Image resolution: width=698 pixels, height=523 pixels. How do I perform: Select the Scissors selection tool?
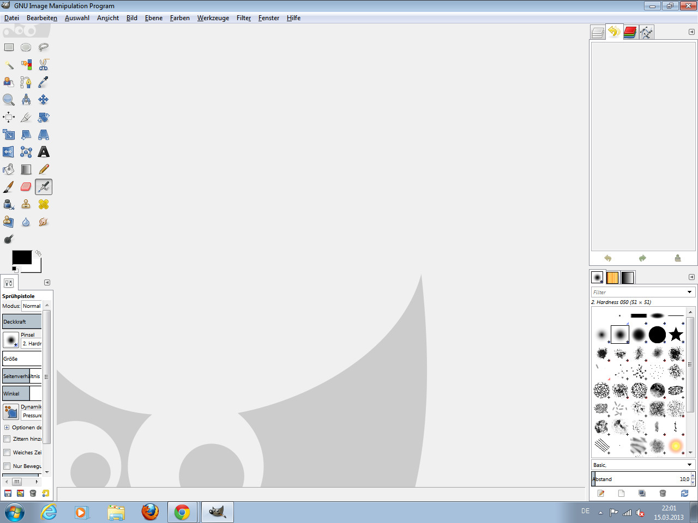[x=44, y=65]
